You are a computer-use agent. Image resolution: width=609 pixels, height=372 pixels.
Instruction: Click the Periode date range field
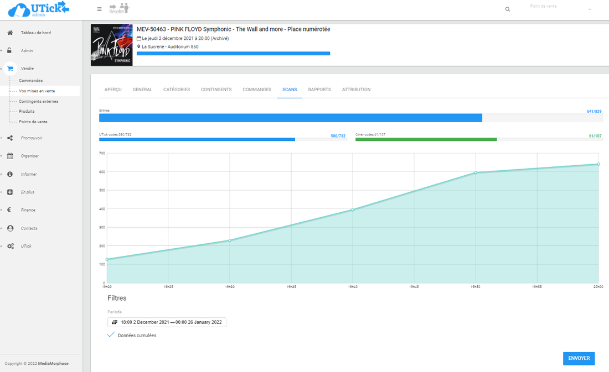[x=167, y=322]
